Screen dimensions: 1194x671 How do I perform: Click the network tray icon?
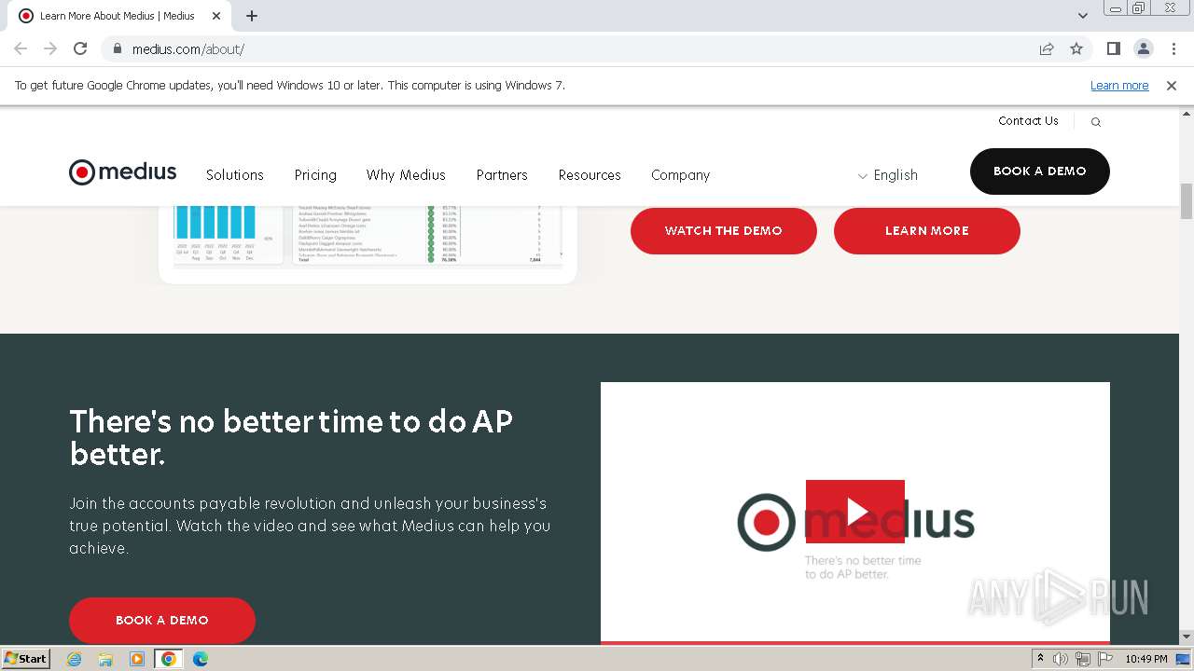pyautogui.click(x=1083, y=659)
